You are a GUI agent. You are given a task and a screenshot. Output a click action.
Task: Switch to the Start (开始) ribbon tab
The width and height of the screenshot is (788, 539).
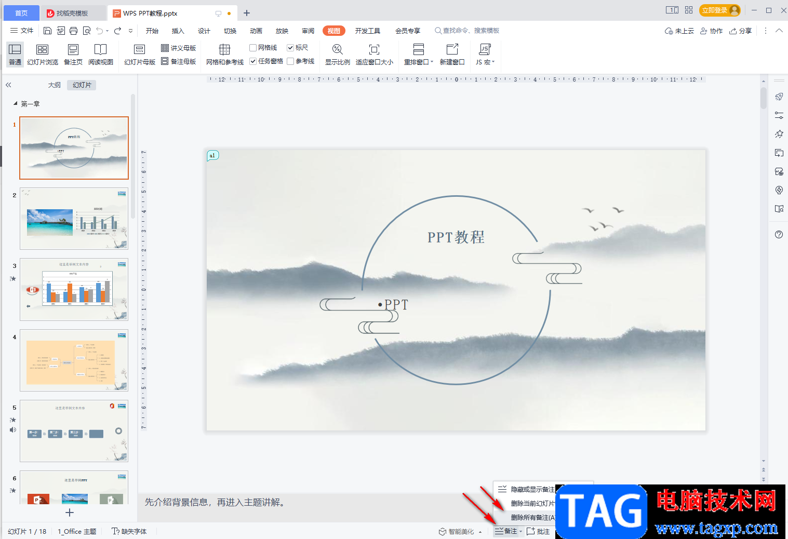click(152, 31)
